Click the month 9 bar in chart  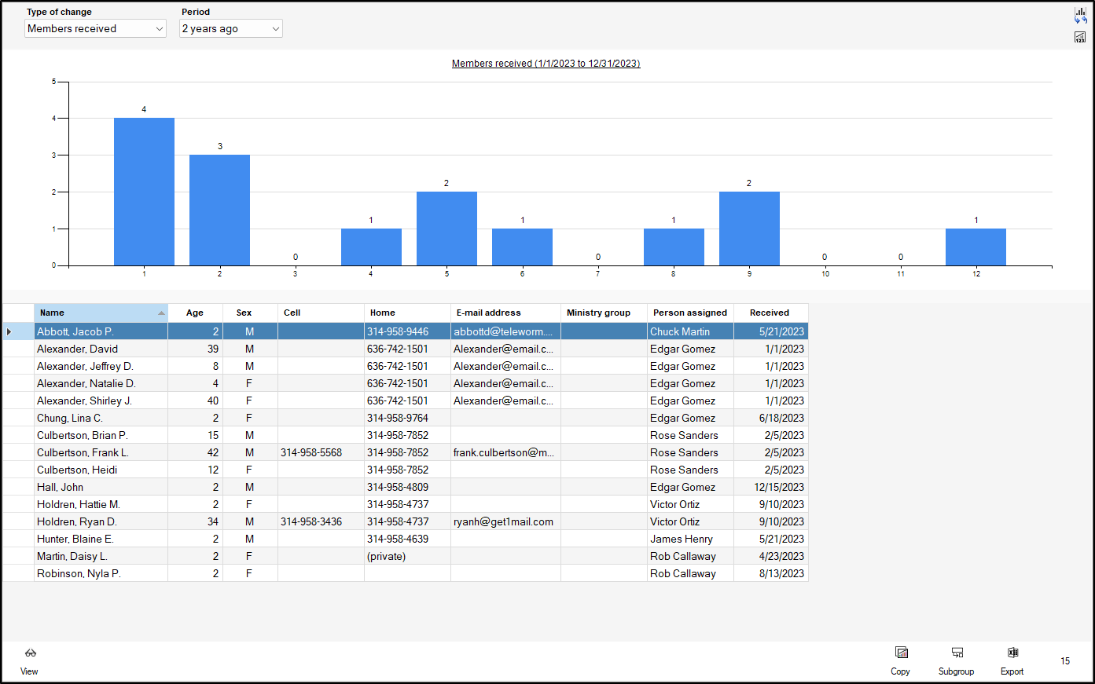click(749, 229)
